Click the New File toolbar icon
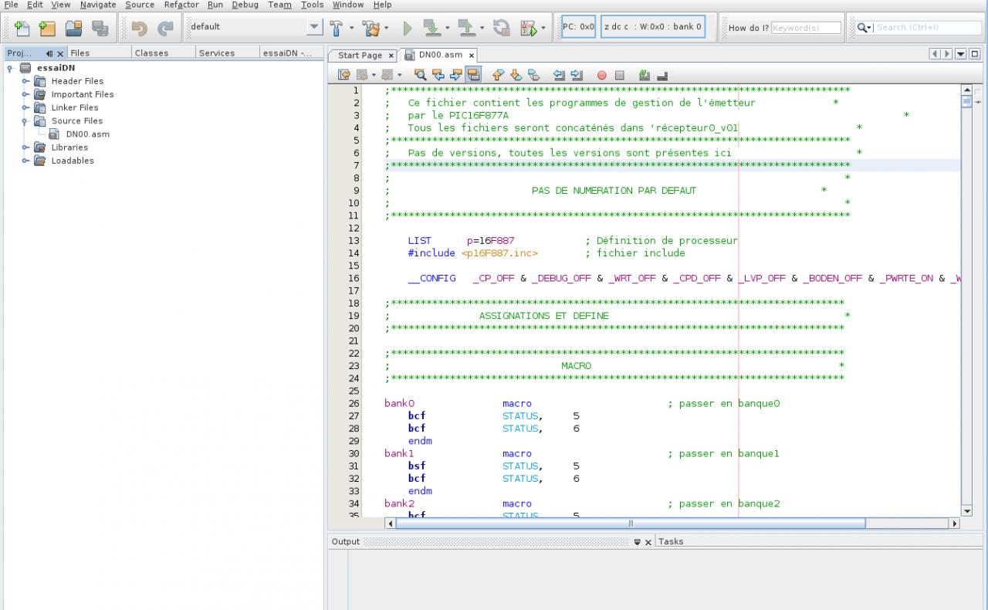988x610 pixels. tap(22, 28)
